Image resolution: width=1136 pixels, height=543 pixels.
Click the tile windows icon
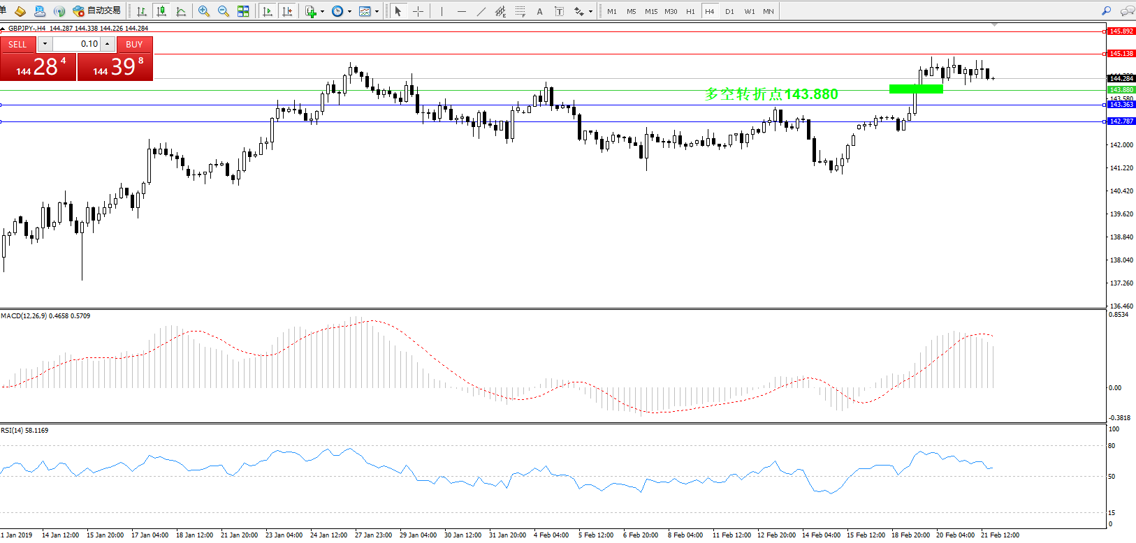pyautogui.click(x=243, y=11)
